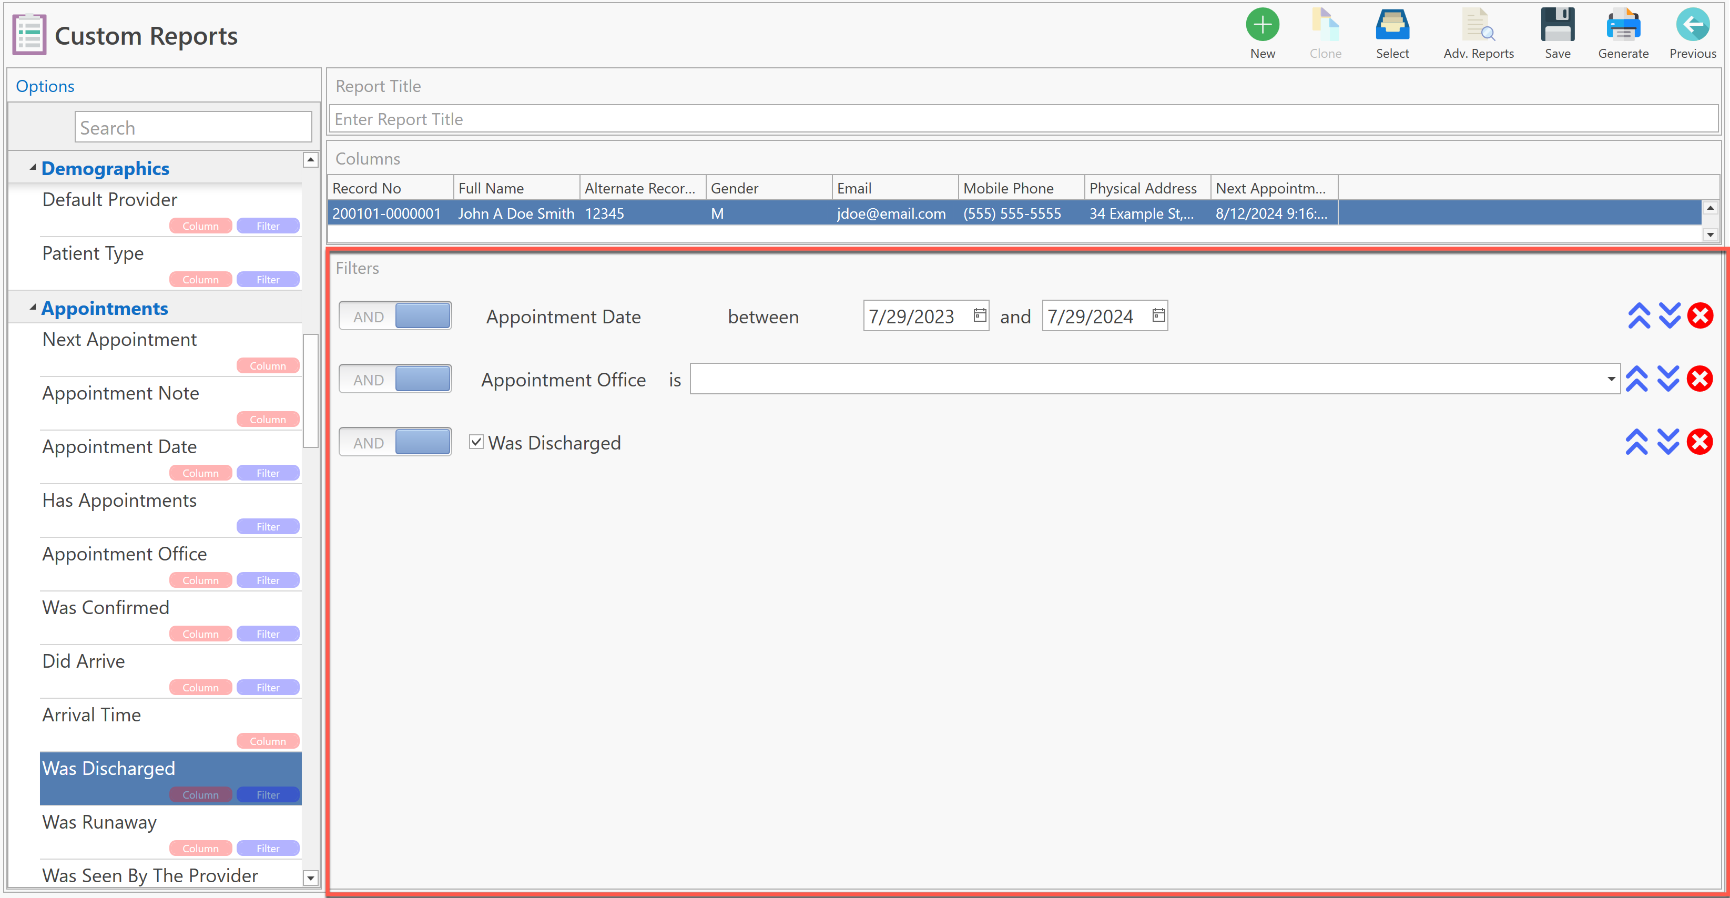Viewport: 1730px width, 898px height.
Task: Add Patient Type as a Column
Action: click(200, 279)
